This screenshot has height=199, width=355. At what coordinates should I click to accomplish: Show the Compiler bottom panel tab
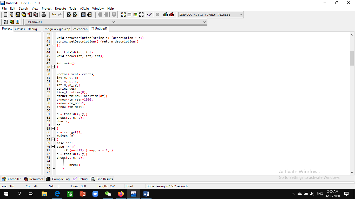11,179
